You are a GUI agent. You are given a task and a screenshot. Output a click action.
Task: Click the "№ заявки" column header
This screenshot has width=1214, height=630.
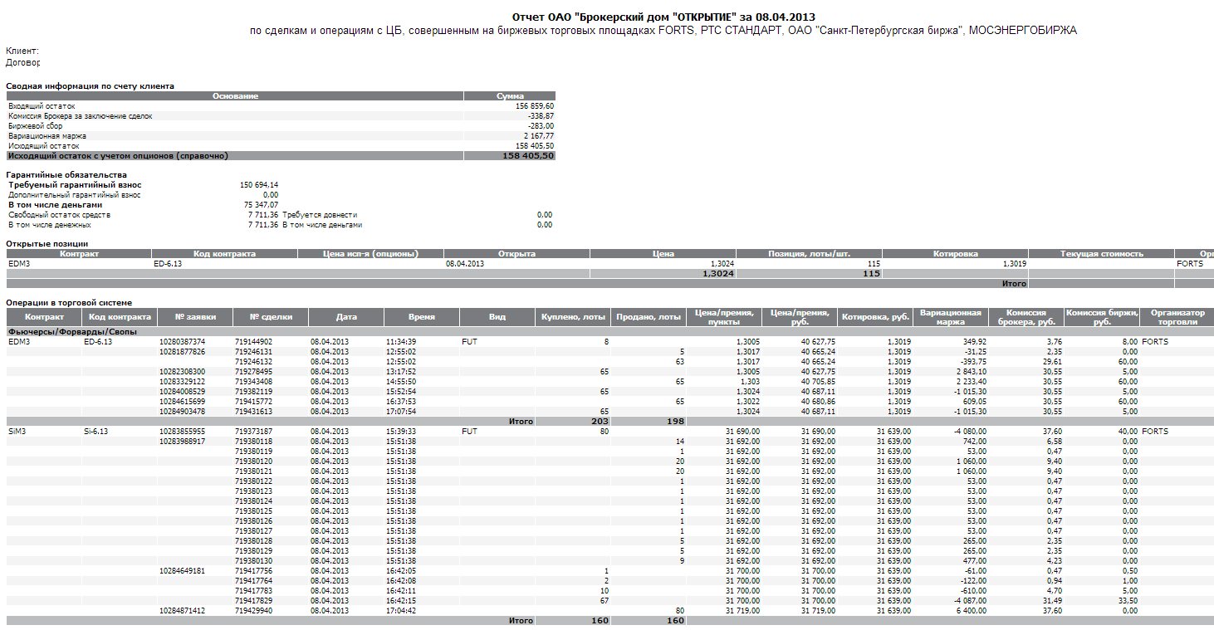(x=196, y=317)
